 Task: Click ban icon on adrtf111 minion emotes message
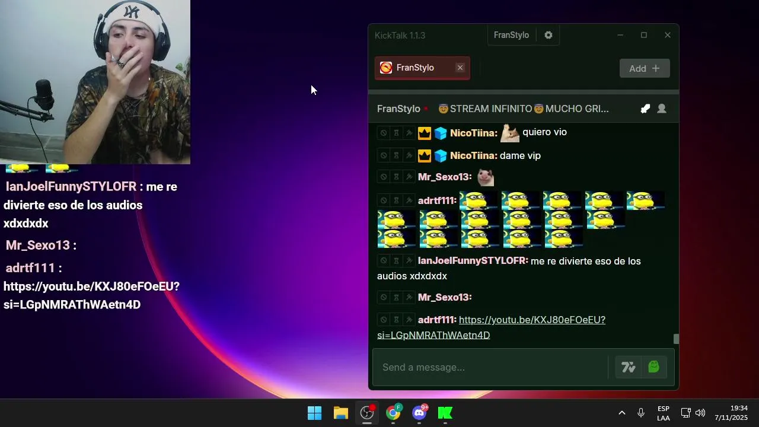384,200
